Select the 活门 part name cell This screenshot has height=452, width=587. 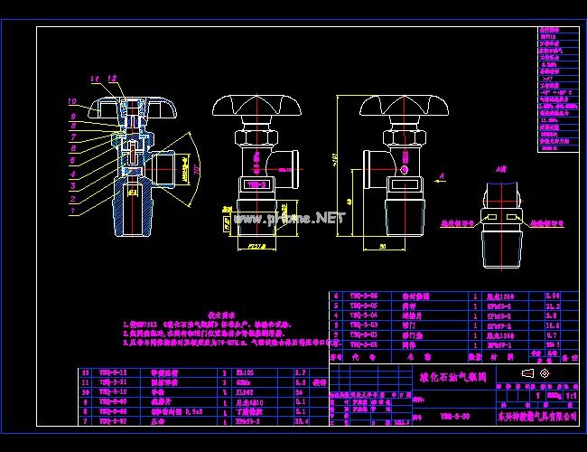(x=410, y=325)
